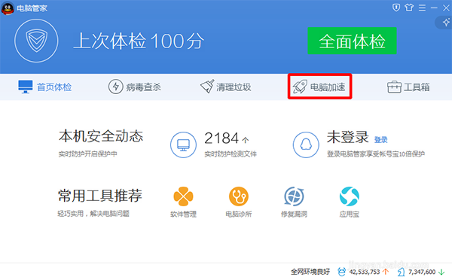This screenshot has width=452, height=280.
Task: Open the sparkle side-panel icon
Action: (446, 22)
